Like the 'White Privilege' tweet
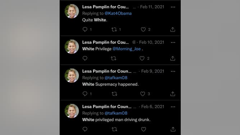Screen dimensions: 240x135 (x=142, y=58)
